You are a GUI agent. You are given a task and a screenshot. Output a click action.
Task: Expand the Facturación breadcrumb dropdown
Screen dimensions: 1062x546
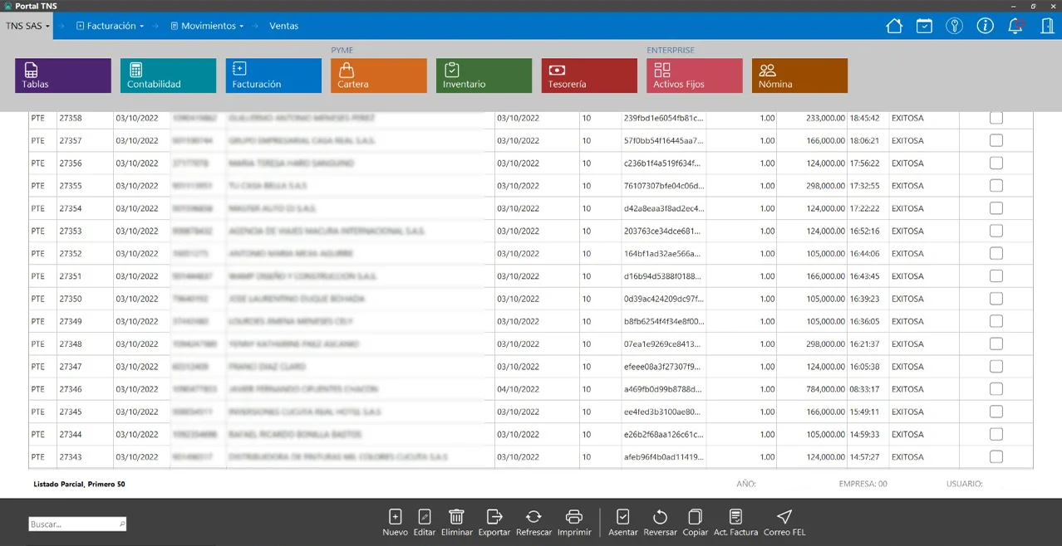click(110, 26)
